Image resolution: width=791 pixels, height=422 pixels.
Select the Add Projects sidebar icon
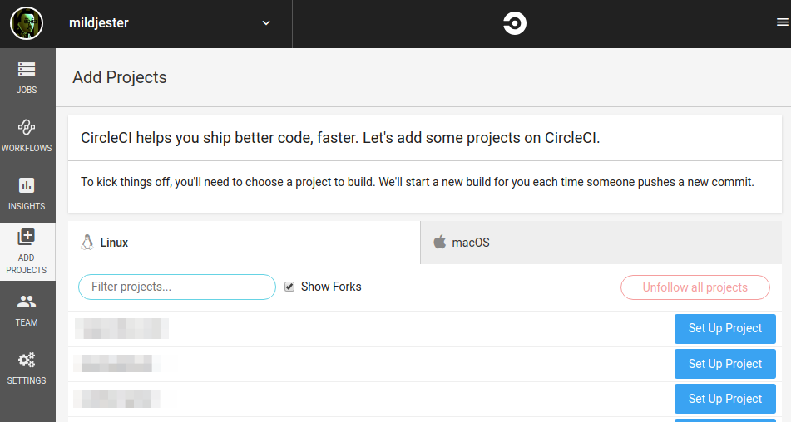tap(27, 236)
